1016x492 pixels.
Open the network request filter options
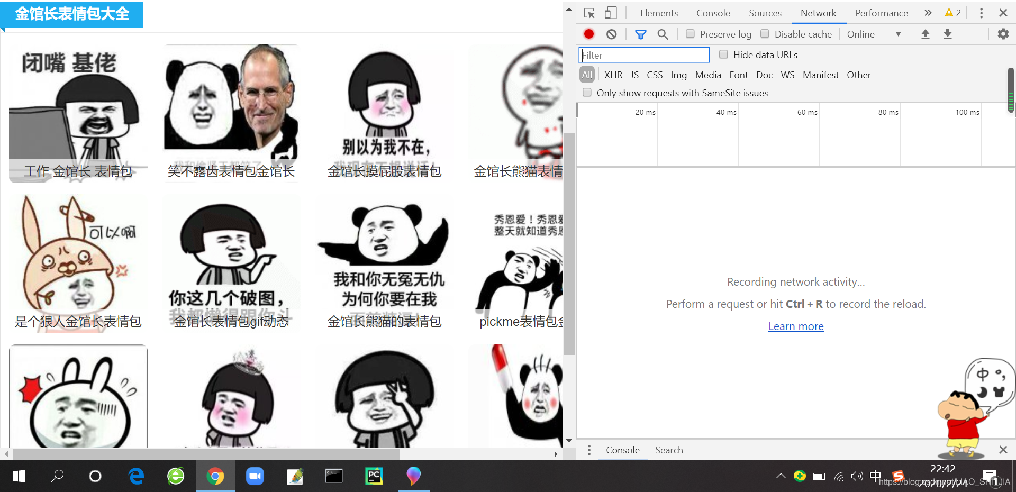pyautogui.click(x=640, y=34)
